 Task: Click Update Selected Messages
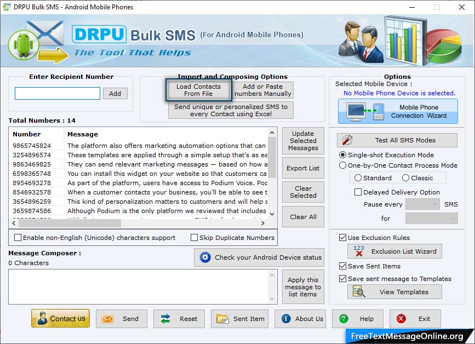303,141
